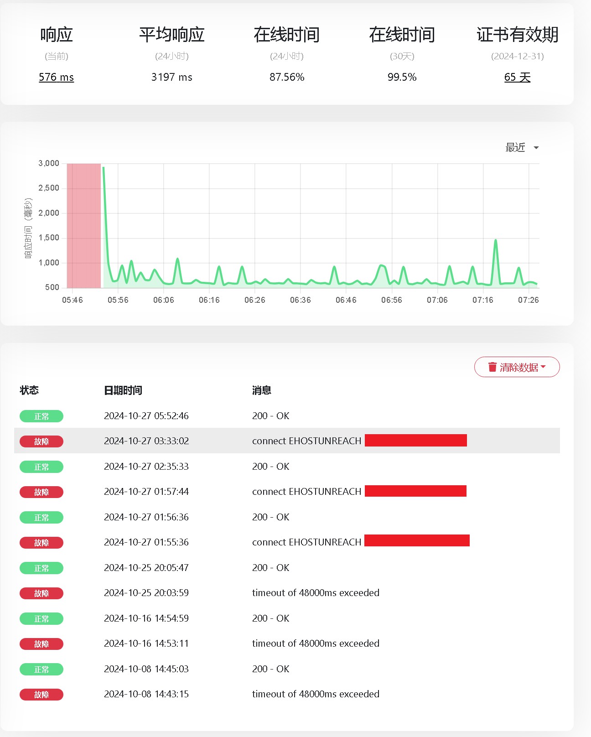Click the 65 天 certificate expiry link
This screenshot has height=737, width=591.
coord(518,77)
